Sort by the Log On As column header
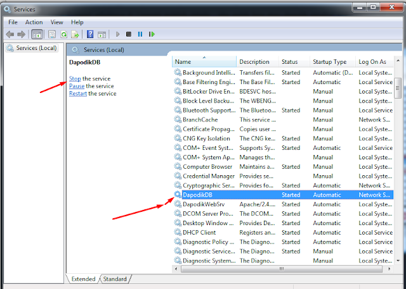Image resolution: width=406 pixels, height=289 pixels. [375, 62]
